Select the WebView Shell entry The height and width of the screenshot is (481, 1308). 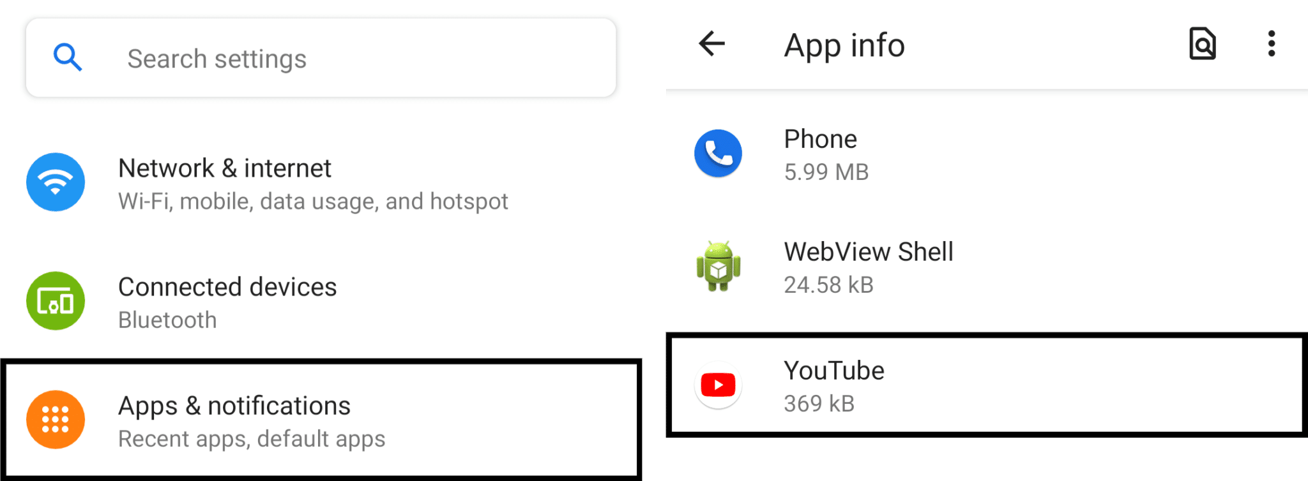[987, 267]
